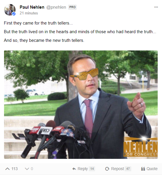Click the blue verified checkmark badge
Image resolution: width=162 pixels, height=175 pixels.
(14, 14)
